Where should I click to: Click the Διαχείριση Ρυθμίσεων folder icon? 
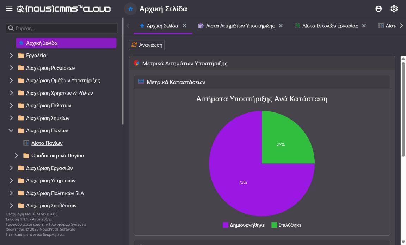(21, 68)
